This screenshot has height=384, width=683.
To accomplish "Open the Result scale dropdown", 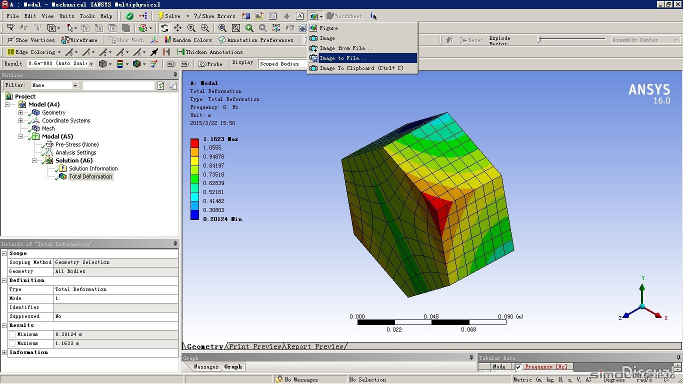I will click(x=91, y=64).
